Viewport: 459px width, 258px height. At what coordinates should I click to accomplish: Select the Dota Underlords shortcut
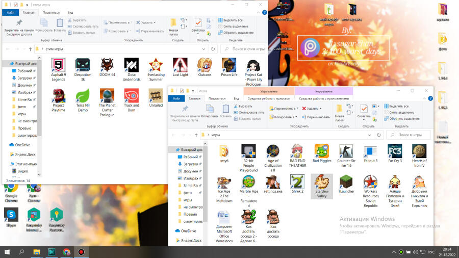tap(132, 70)
